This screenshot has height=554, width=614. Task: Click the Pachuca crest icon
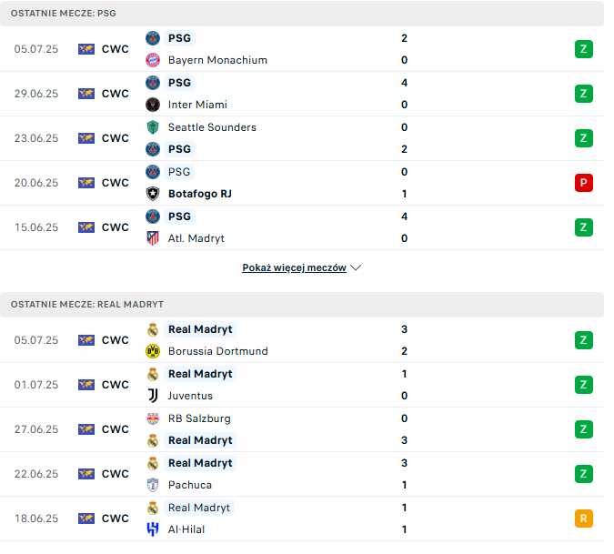click(x=153, y=485)
